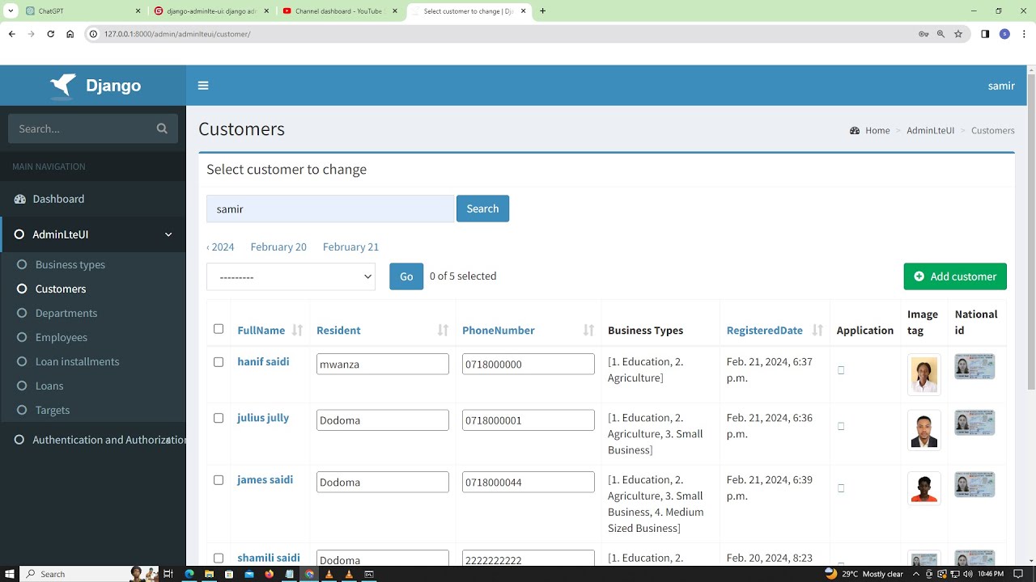Screen dimensions: 1036x582
Task: Open Employees in the sidebar
Action: [x=61, y=337]
